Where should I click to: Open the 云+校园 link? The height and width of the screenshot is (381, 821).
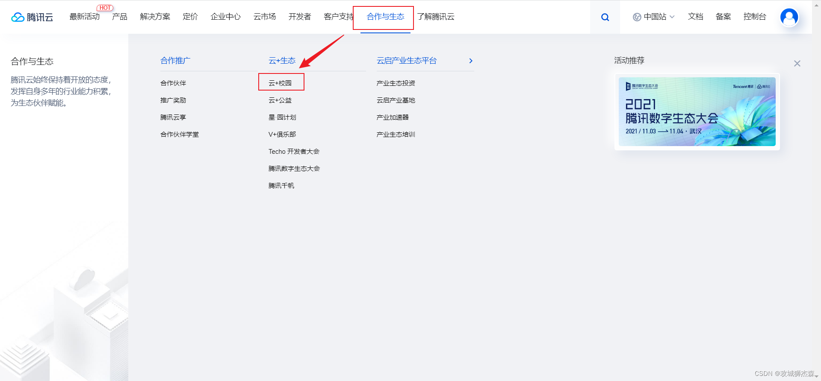pos(280,83)
